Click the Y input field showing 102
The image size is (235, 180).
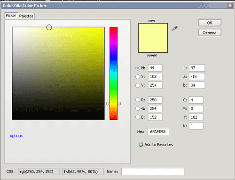click(196, 117)
